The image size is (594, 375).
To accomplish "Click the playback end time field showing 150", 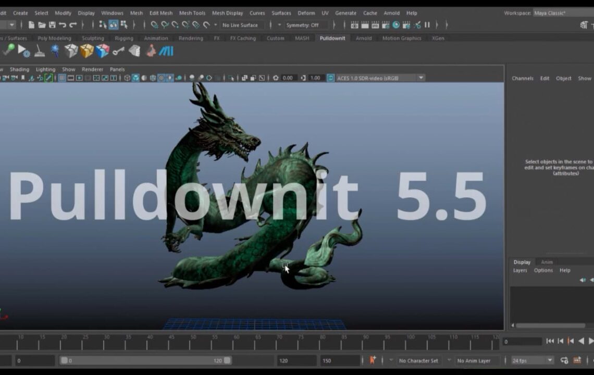I will coord(339,360).
